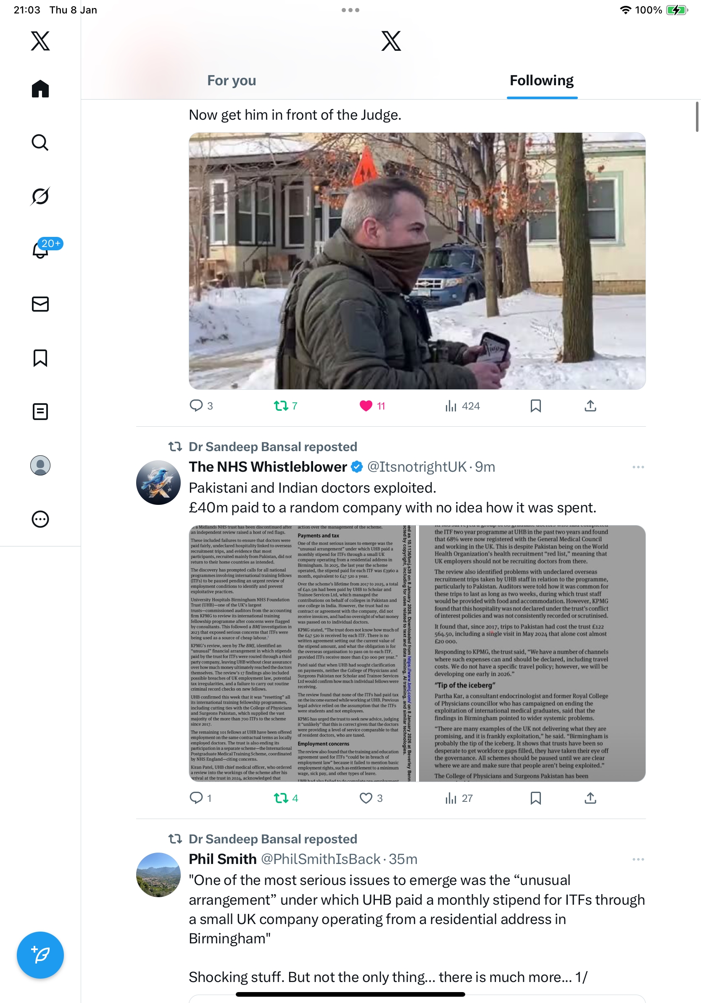The image size is (701, 1003).
Task: Open the Search icon in the sidebar
Action: (x=40, y=143)
